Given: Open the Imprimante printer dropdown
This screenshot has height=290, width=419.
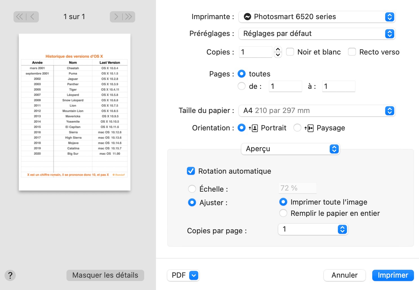Looking at the screenshot, I should (317, 17).
